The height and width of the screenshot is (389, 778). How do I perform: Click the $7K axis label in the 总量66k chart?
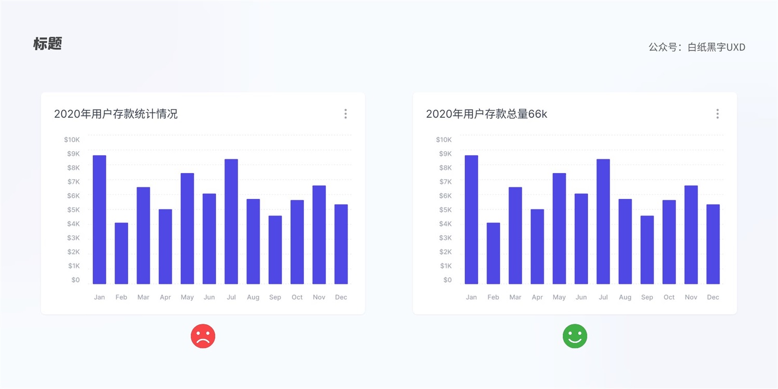[446, 181]
